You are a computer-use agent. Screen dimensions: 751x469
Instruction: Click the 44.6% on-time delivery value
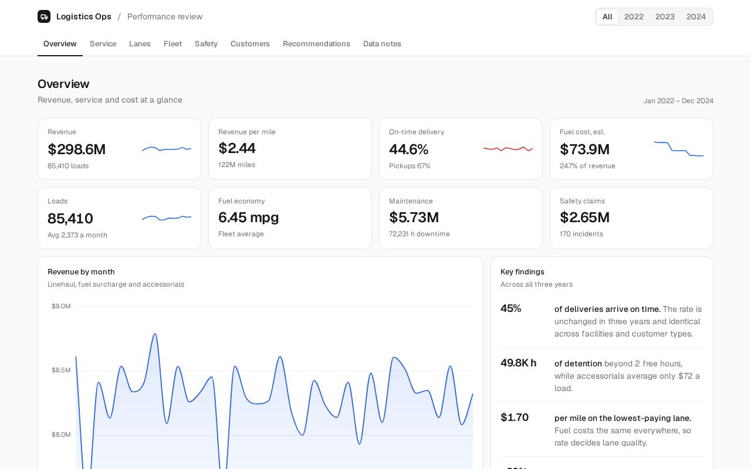pyautogui.click(x=409, y=149)
